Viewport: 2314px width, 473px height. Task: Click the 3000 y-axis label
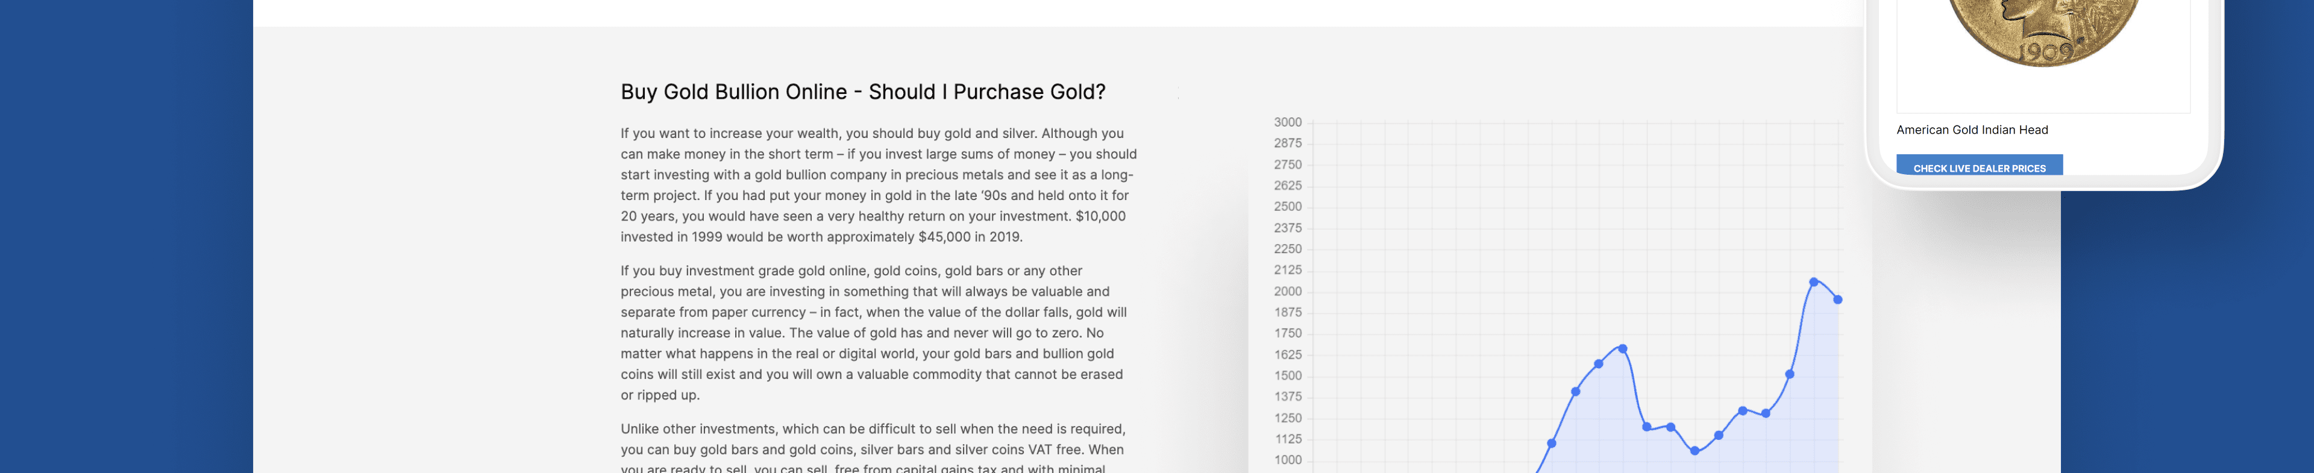pos(1287,122)
